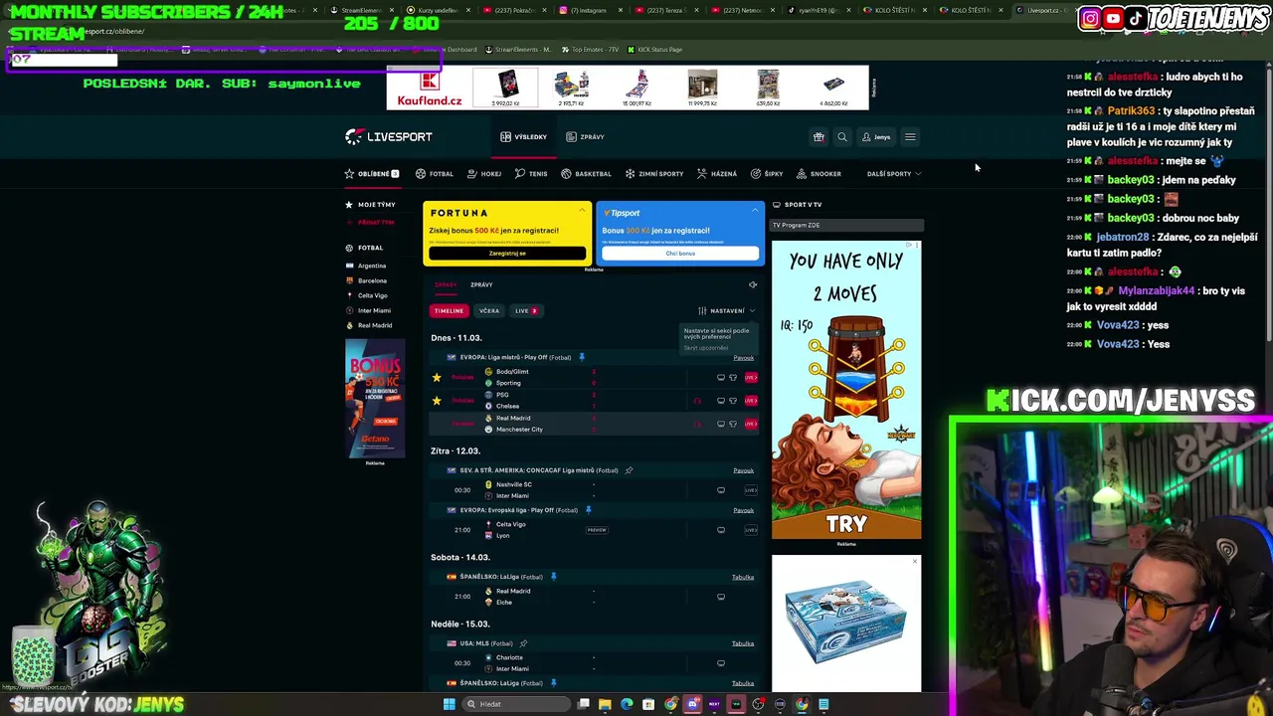
Task: Click the Windows Start button
Action: point(450,704)
